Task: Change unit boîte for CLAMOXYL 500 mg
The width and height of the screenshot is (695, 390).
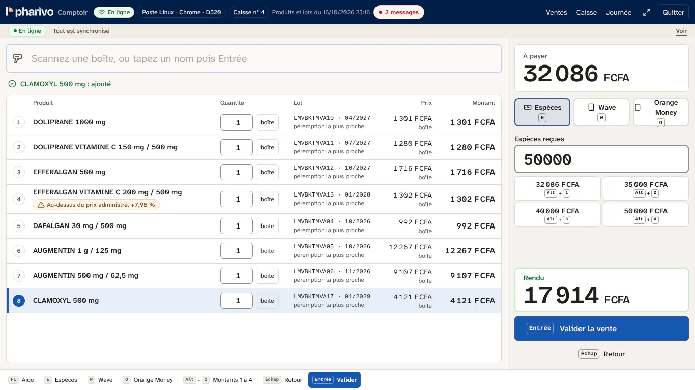Action: tap(267, 301)
